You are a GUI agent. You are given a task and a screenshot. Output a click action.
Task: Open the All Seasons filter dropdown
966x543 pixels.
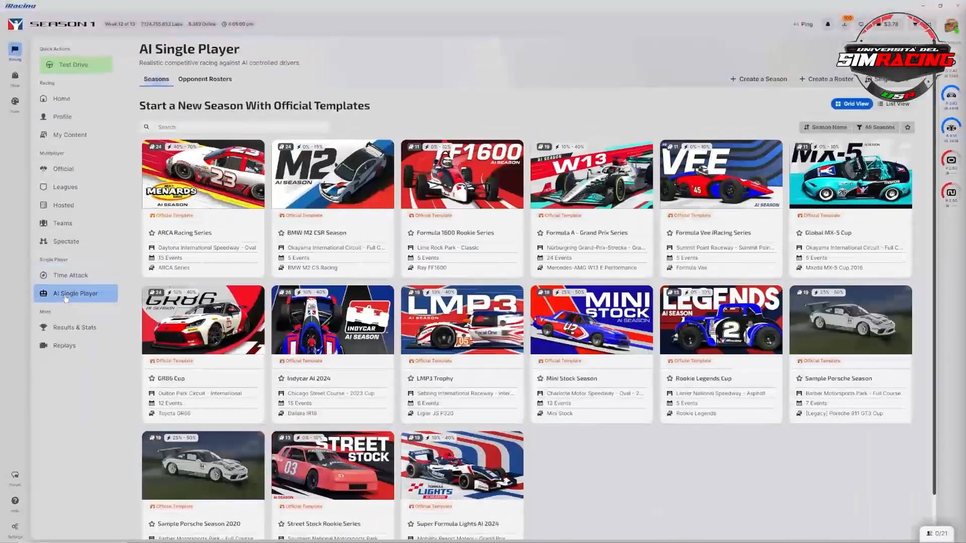pyautogui.click(x=876, y=127)
